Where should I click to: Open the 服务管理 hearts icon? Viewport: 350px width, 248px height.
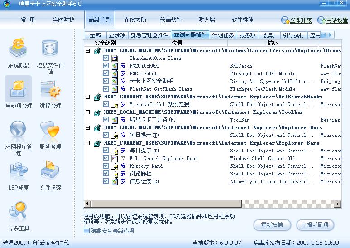pos(50,129)
